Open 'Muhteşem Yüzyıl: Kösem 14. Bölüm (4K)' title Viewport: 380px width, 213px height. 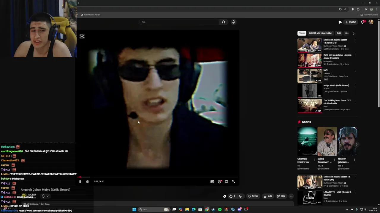(337, 178)
